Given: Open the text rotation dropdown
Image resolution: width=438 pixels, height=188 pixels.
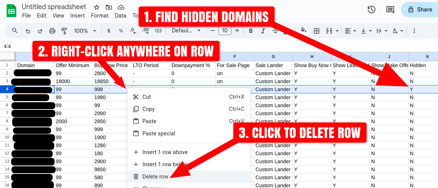Looking at the screenshot, I should click(x=398, y=31).
